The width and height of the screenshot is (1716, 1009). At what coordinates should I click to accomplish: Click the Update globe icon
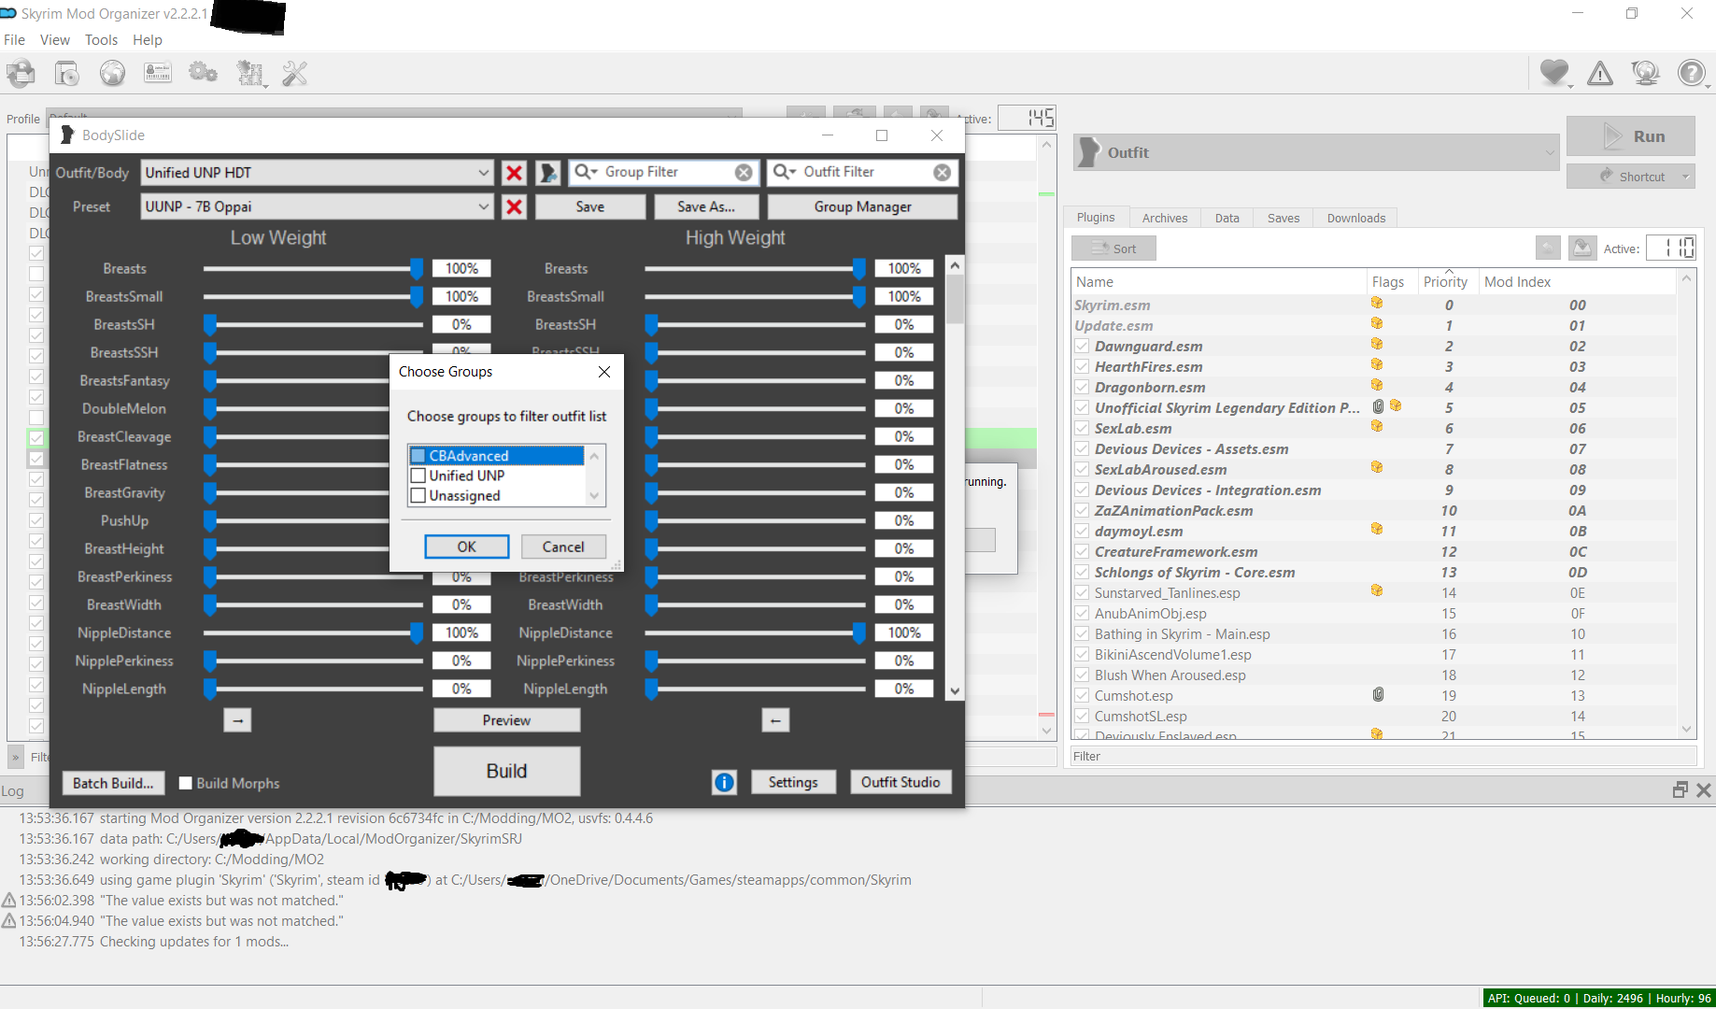click(1645, 73)
